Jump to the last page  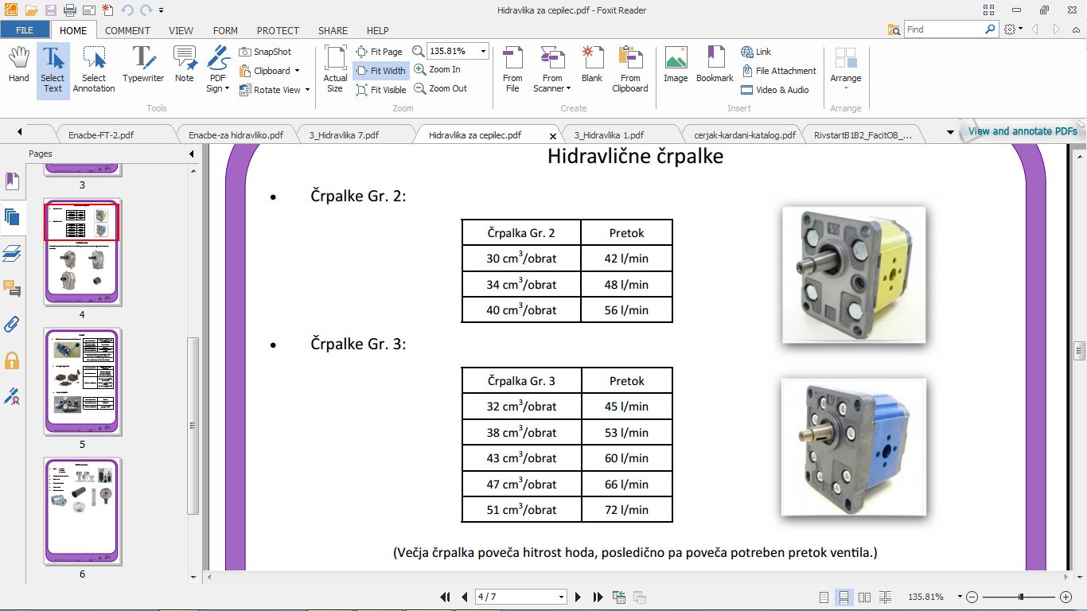597,597
